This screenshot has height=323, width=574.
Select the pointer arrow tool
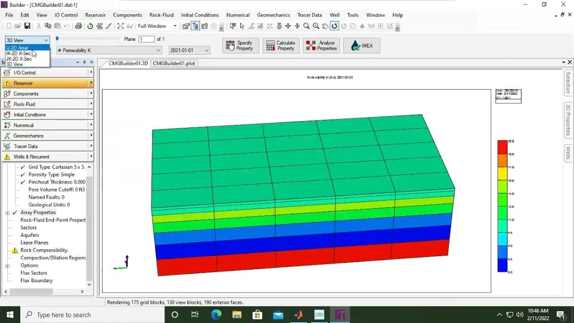coord(242,26)
